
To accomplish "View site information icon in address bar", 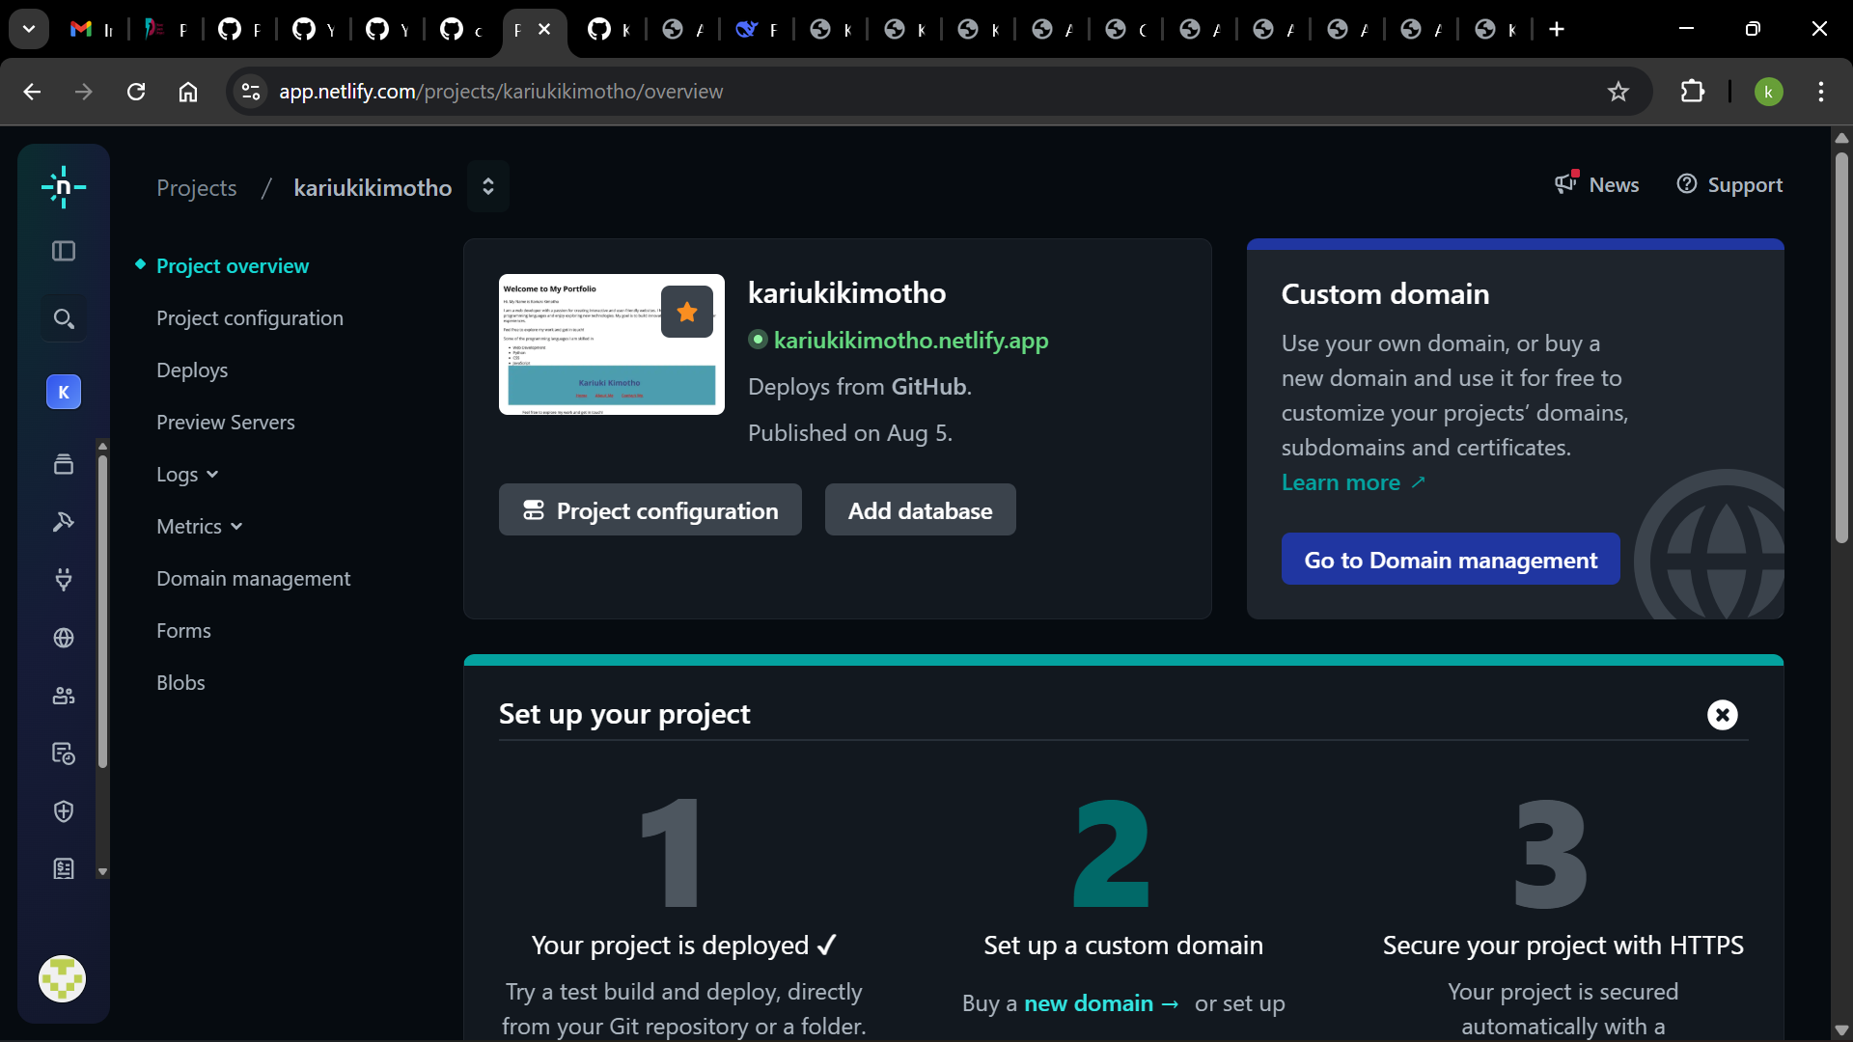I will (251, 92).
